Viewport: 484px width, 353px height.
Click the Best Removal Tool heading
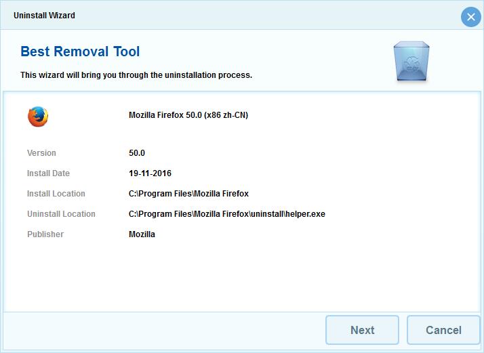[x=80, y=51]
